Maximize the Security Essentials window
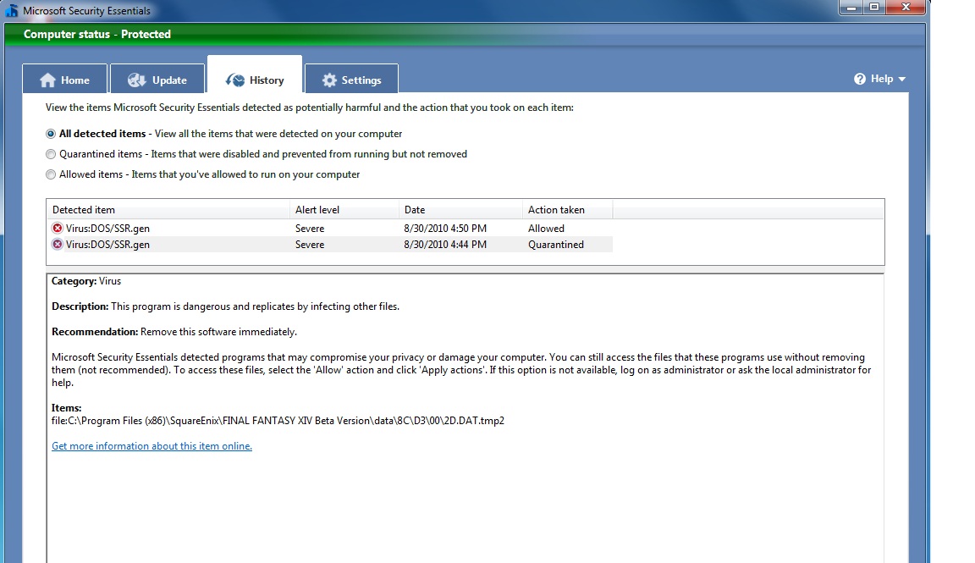Screen dimensions: 975x563 [874, 8]
